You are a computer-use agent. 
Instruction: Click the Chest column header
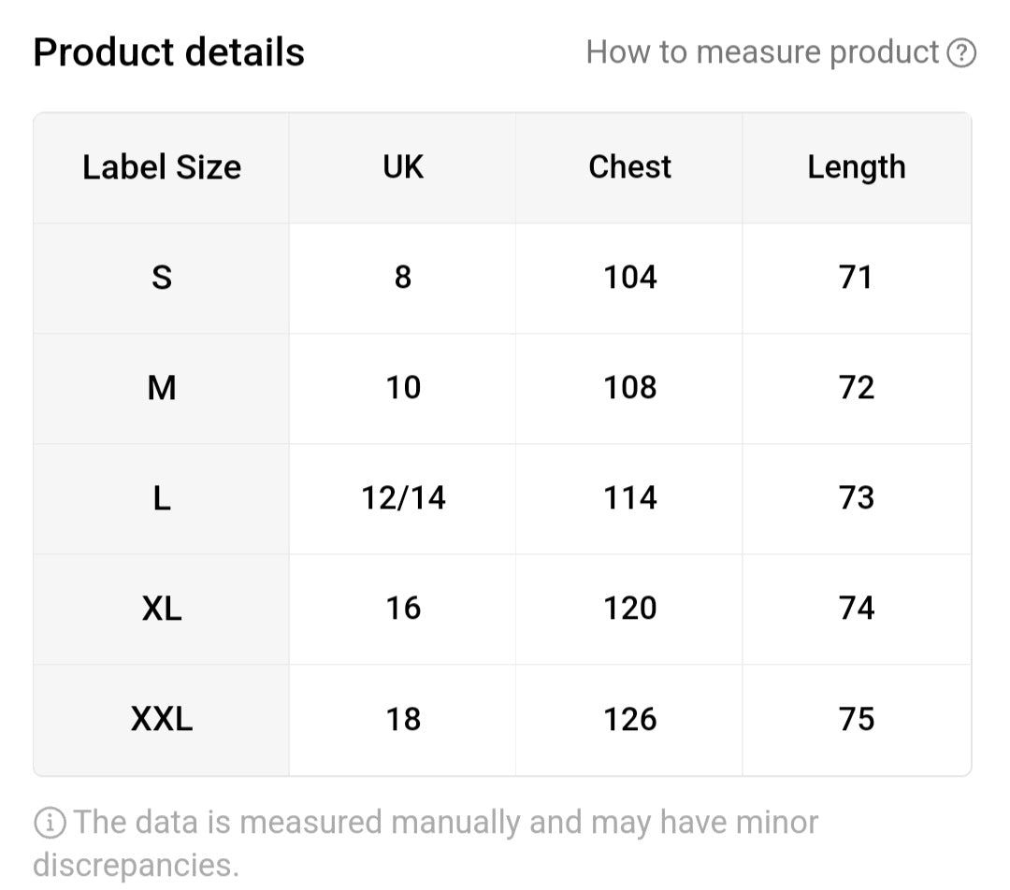click(629, 167)
